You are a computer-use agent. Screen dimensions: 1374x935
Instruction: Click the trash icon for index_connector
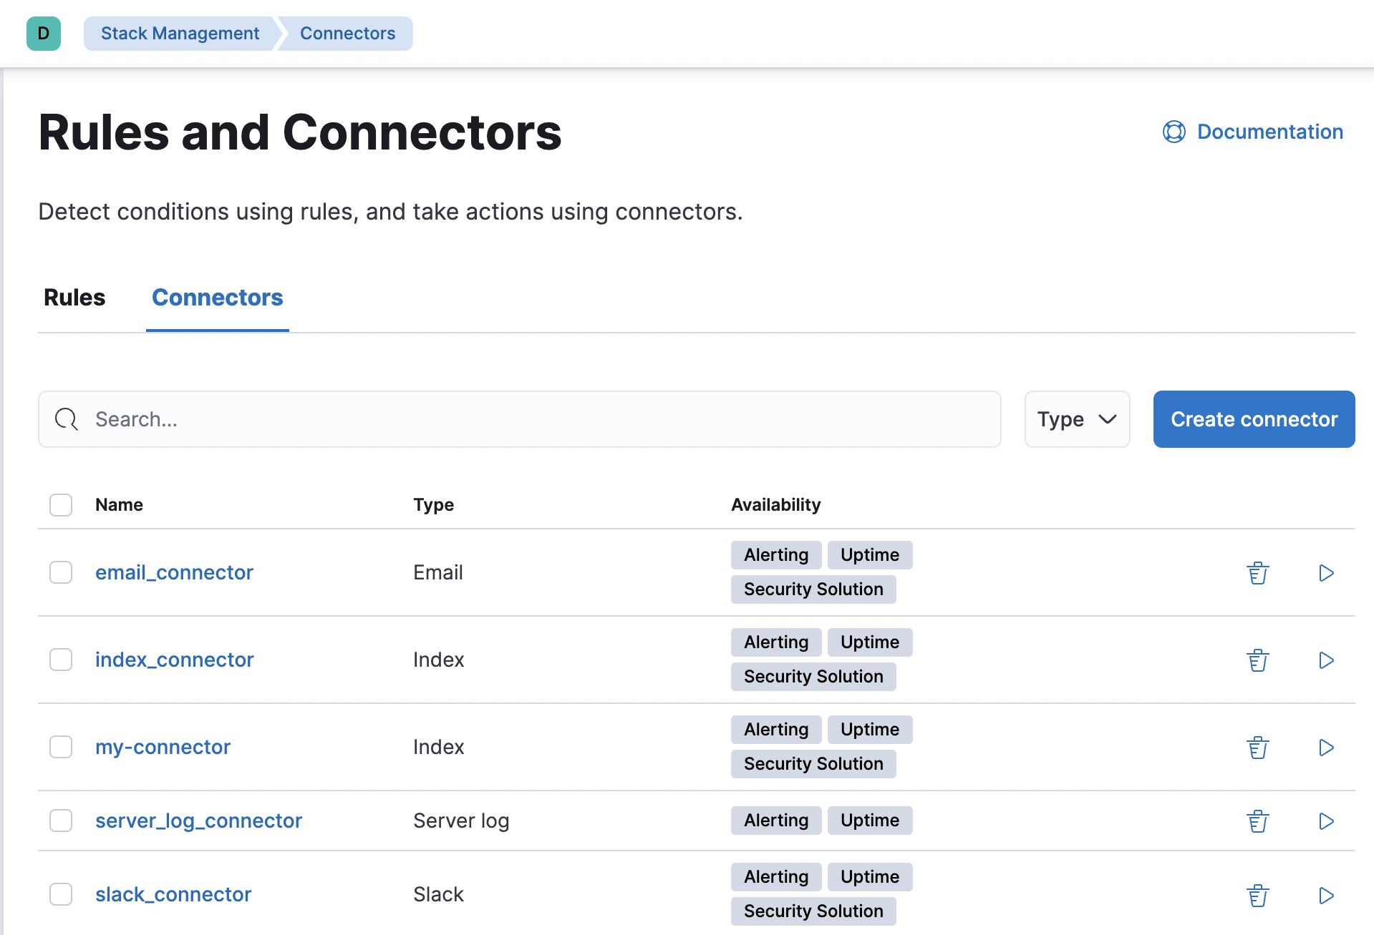pos(1258,660)
